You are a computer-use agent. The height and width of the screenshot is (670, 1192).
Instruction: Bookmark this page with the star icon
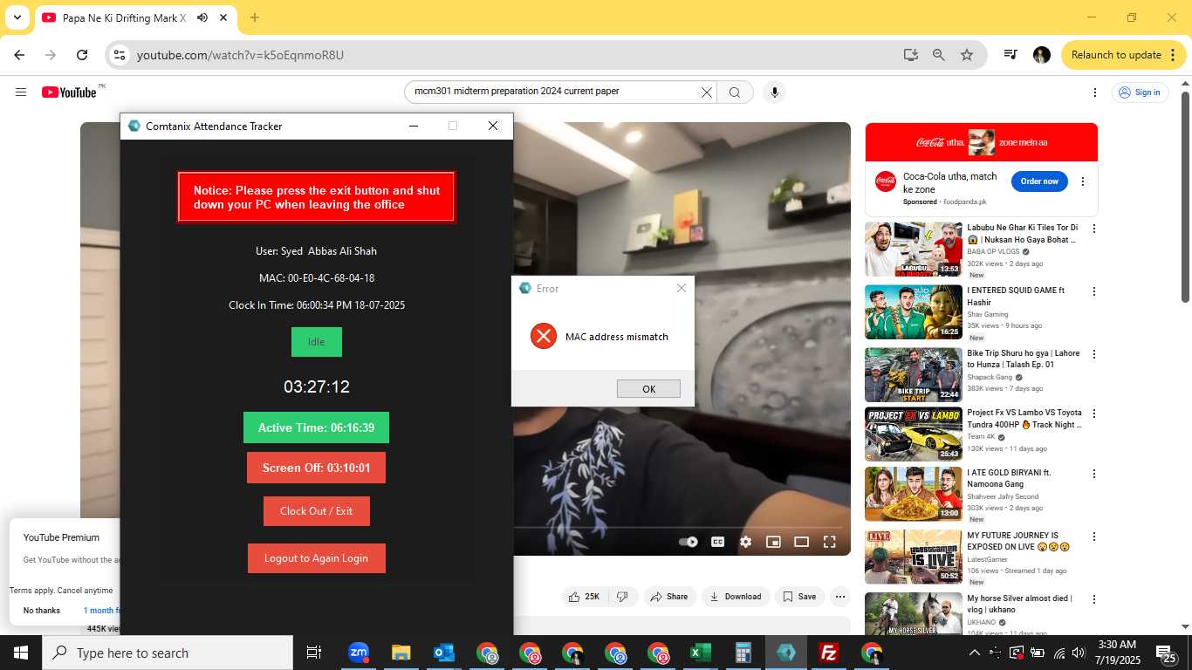tap(967, 55)
